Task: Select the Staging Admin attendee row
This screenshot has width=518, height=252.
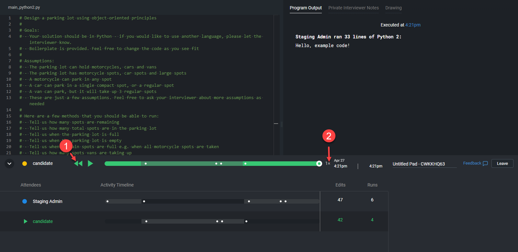Action: coord(47,201)
